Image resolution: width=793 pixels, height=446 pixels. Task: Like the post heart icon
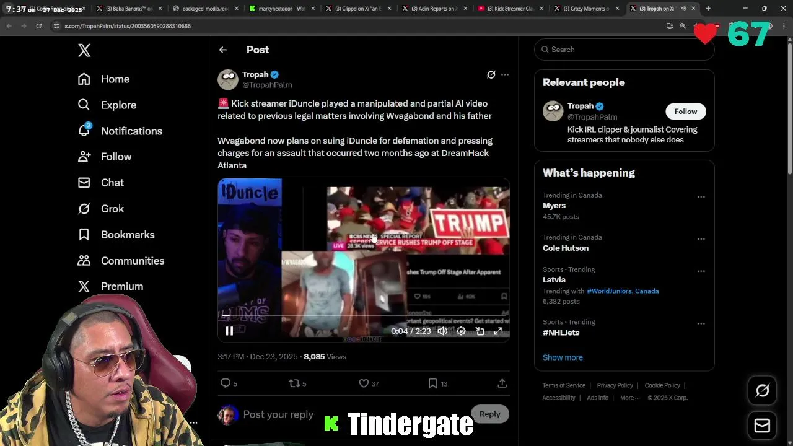click(364, 383)
